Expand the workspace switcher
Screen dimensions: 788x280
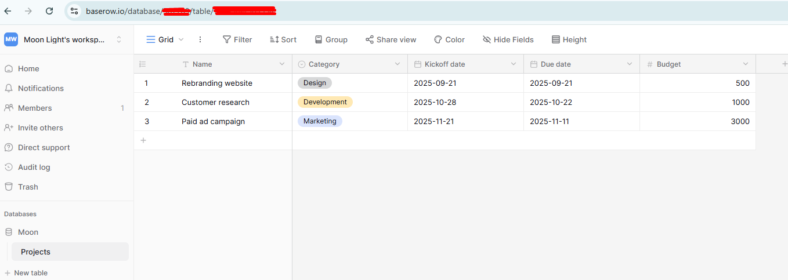coord(119,39)
